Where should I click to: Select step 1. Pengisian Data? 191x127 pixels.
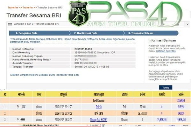pos(26,33)
